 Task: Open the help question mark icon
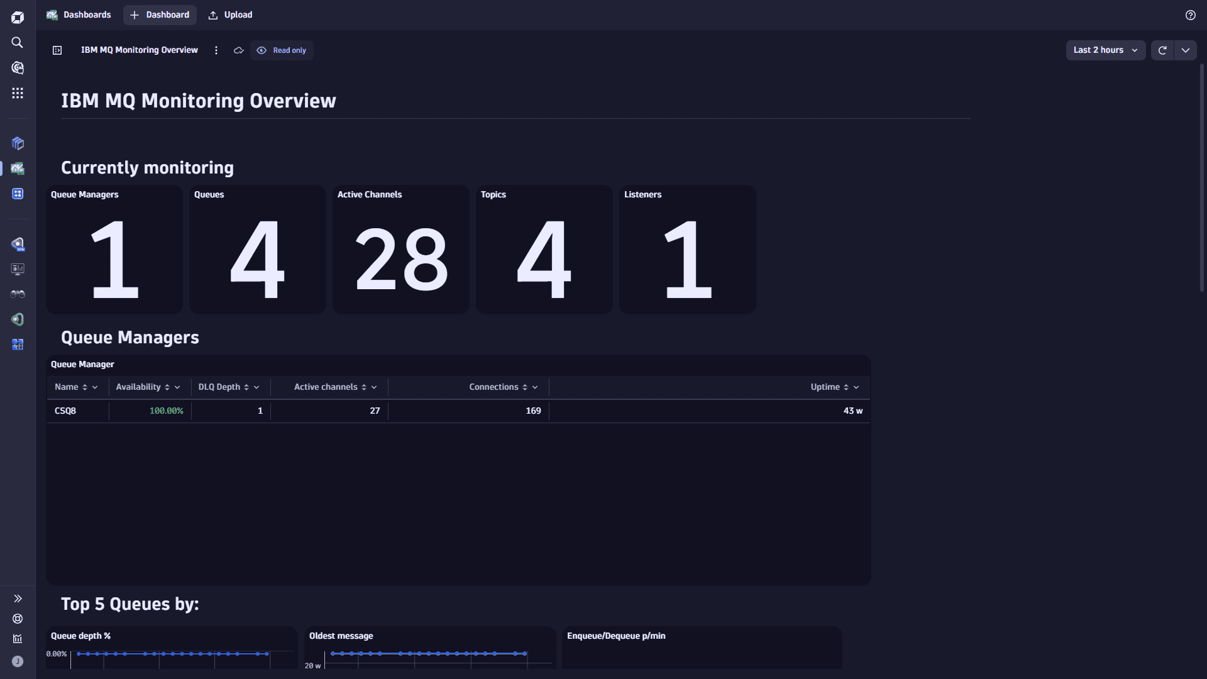1191,15
